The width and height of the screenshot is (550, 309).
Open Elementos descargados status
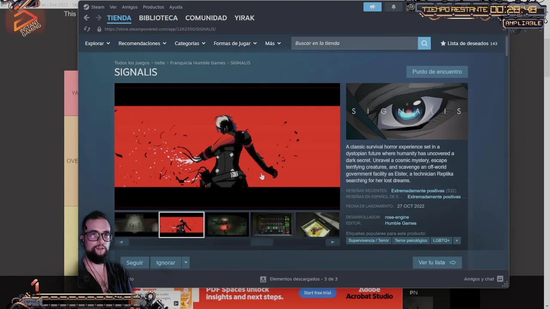303,279
